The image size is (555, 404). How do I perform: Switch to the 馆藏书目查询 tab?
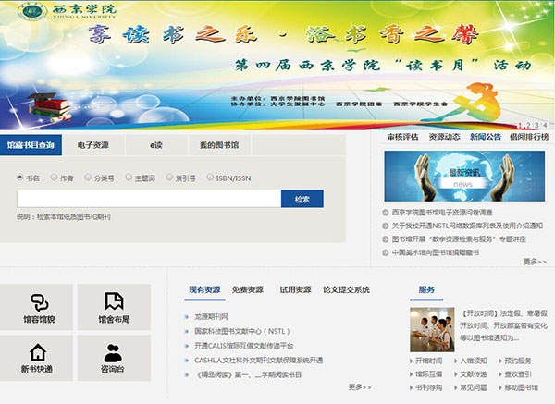(x=31, y=145)
